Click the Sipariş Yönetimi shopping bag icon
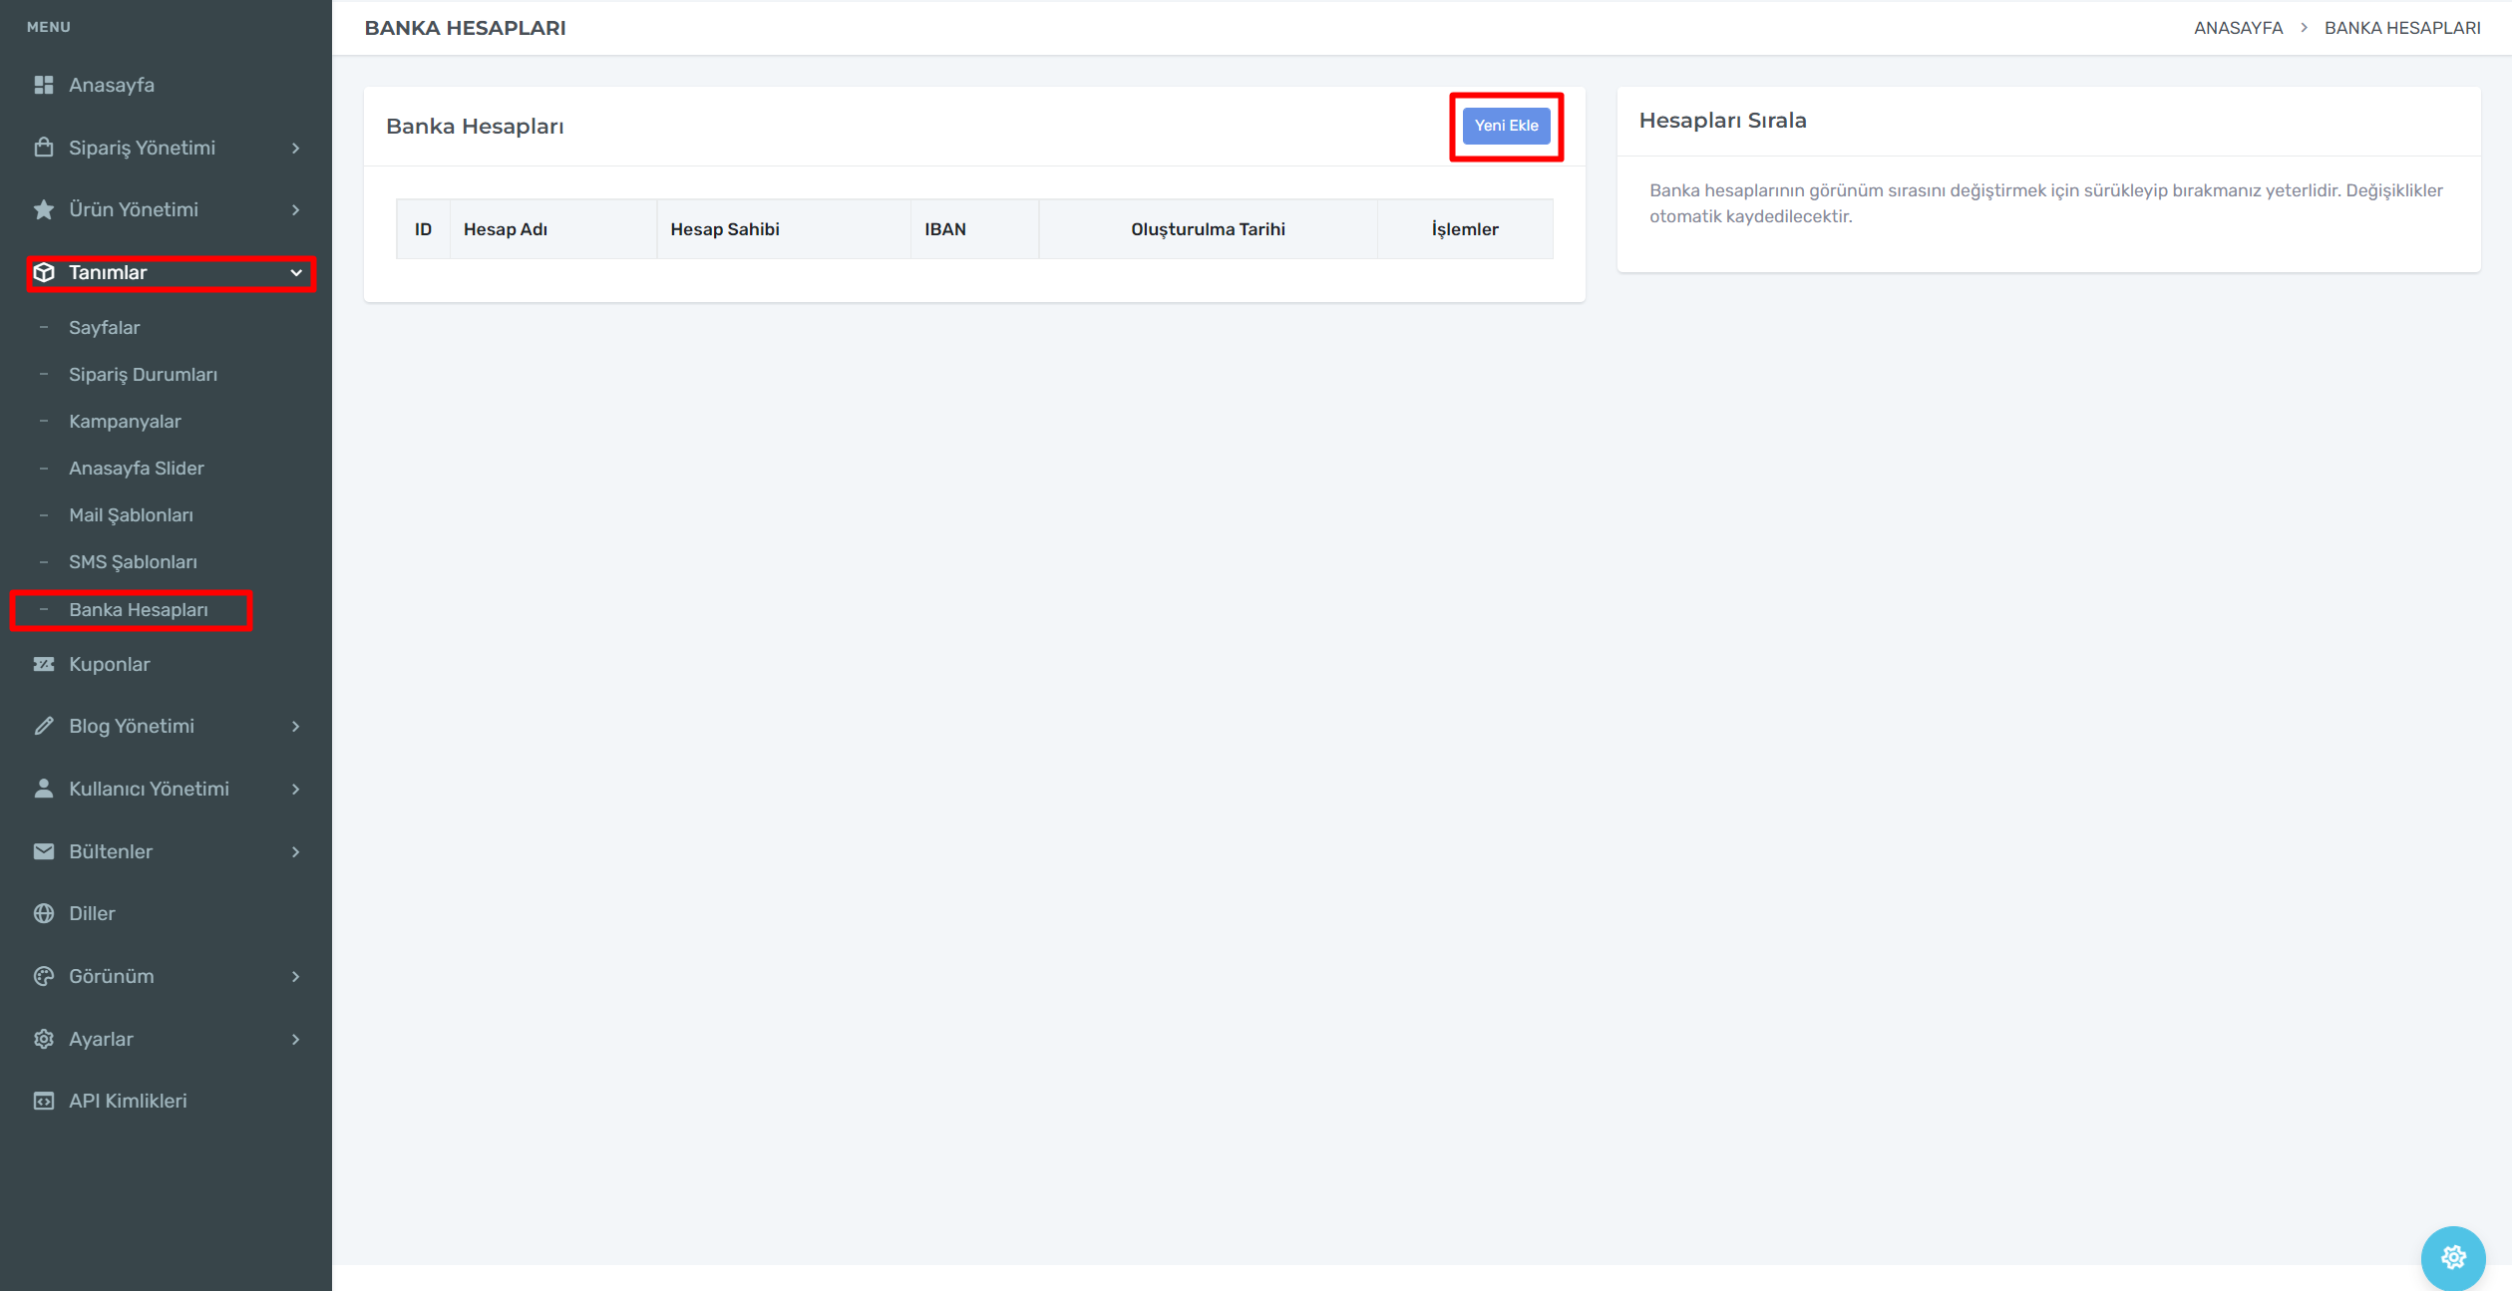 tap(44, 148)
